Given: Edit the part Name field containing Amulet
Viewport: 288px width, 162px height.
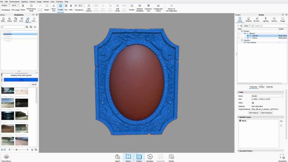Looking at the screenshot, I should click(267, 96).
